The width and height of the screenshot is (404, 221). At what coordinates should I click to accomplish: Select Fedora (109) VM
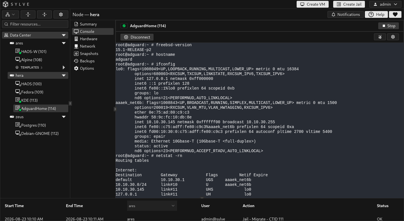coord(41,92)
